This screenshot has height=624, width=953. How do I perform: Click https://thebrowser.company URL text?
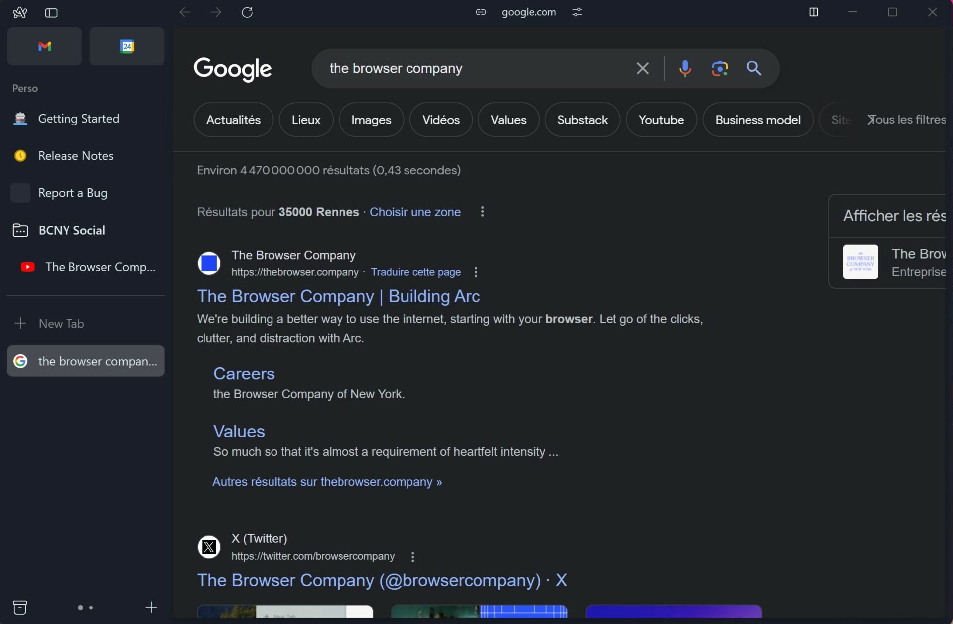click(295, 272)
